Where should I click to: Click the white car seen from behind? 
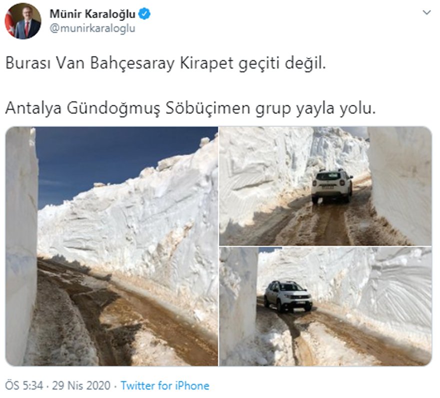[x=332, y=186]
